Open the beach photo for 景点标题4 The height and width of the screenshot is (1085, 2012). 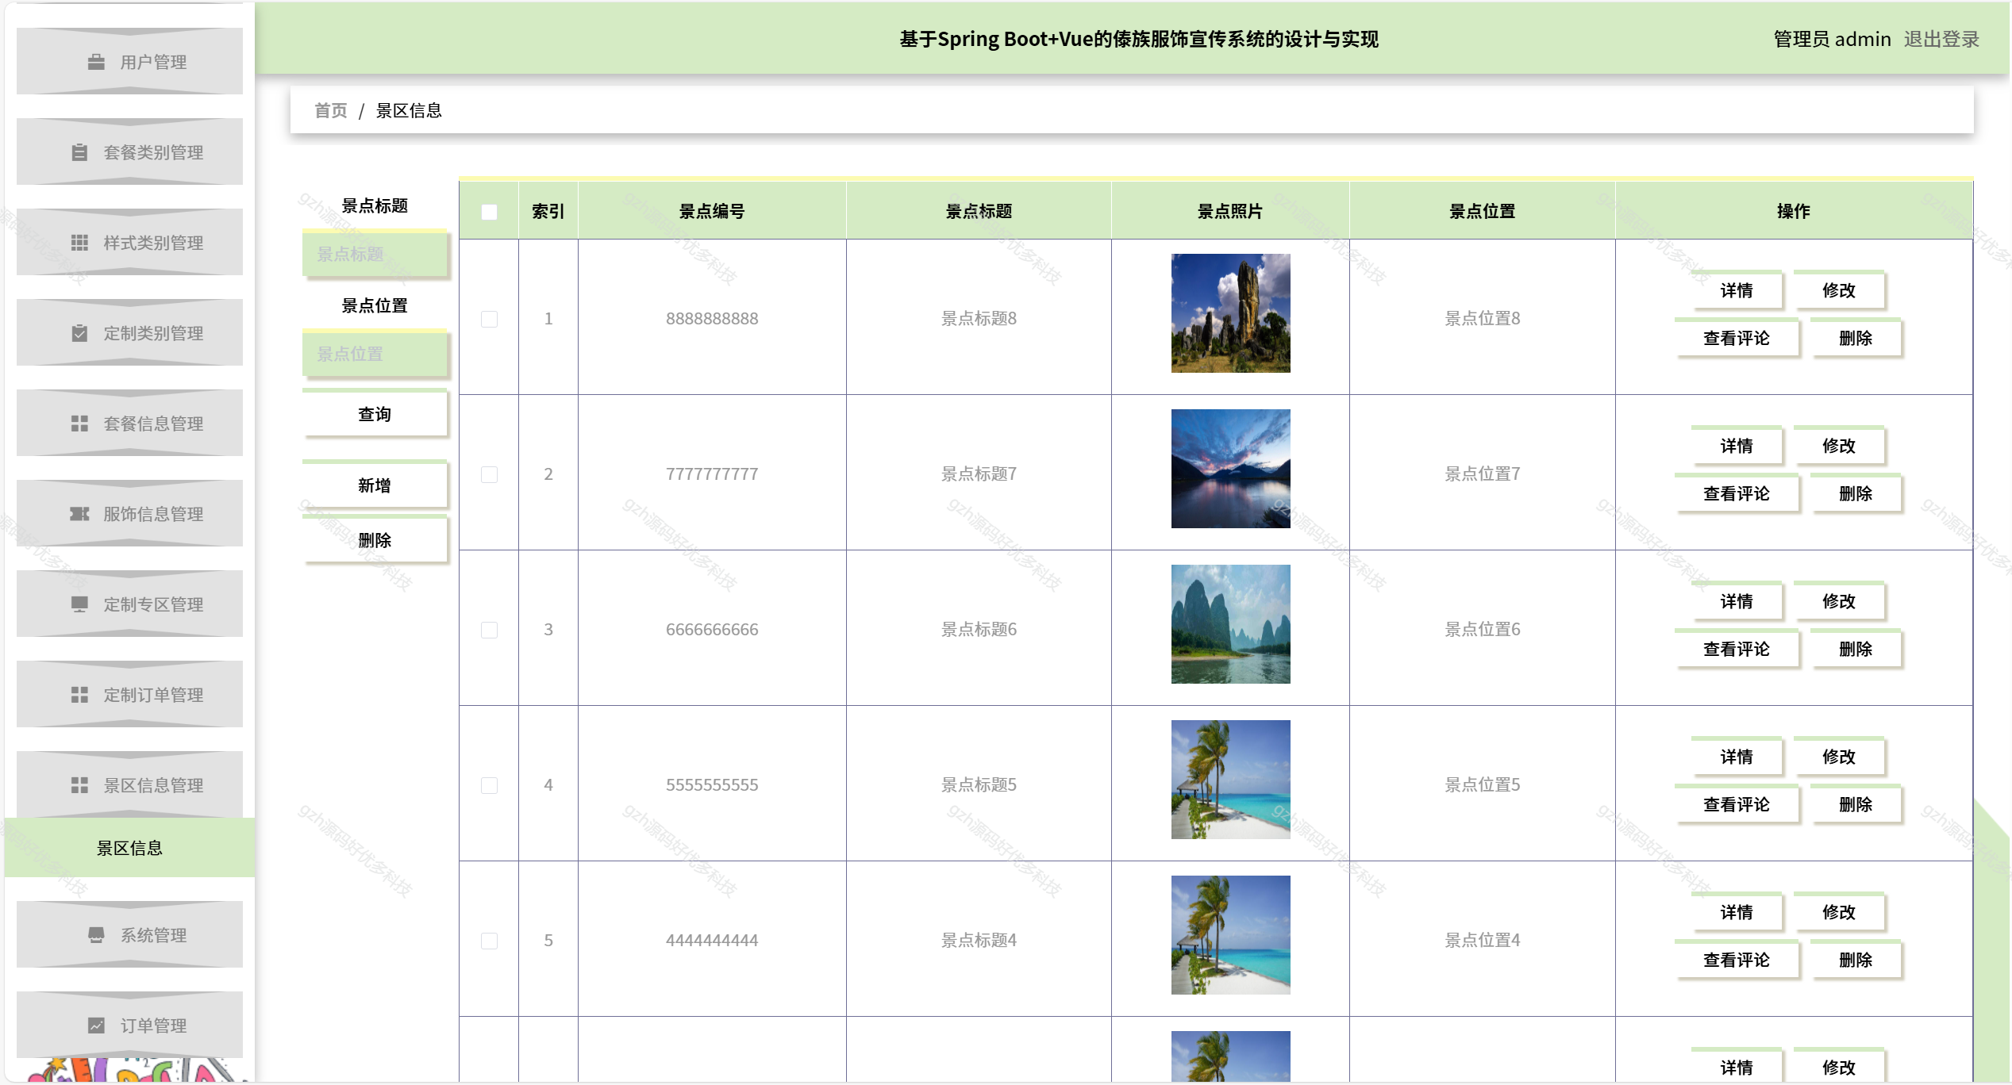(1230, 935)
